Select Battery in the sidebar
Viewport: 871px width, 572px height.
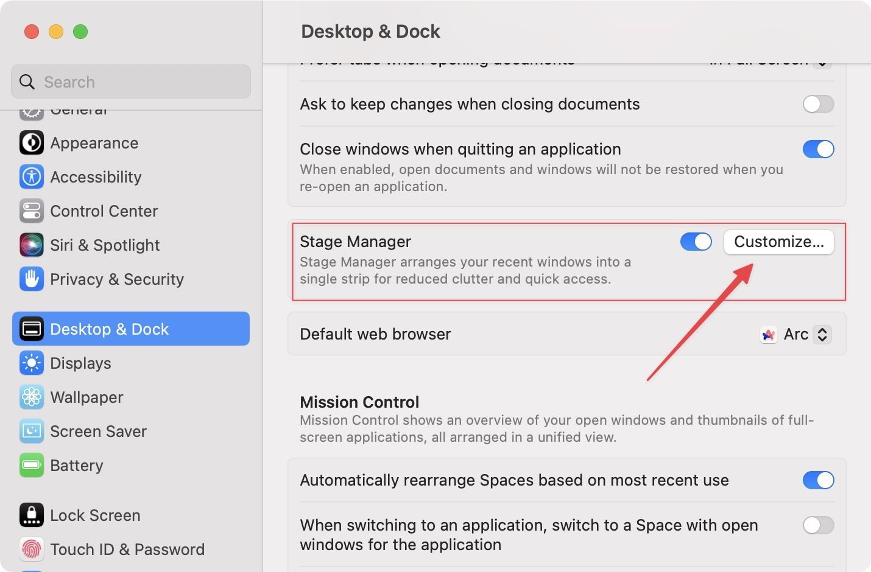[76, 466]
